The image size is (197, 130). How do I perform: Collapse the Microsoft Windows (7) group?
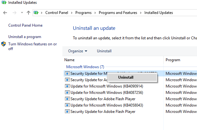coord(85,67)
